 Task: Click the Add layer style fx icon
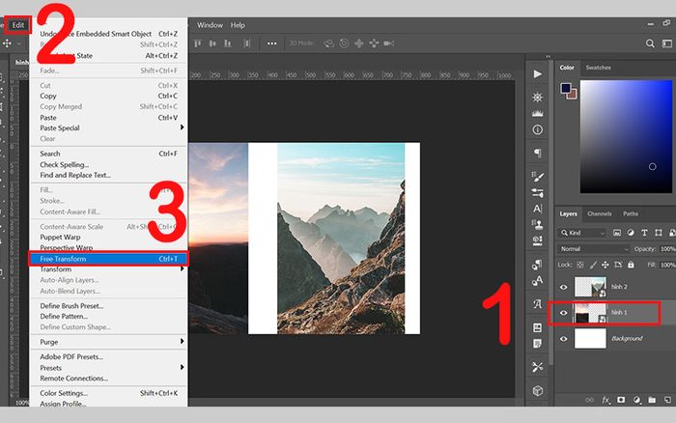606,399
